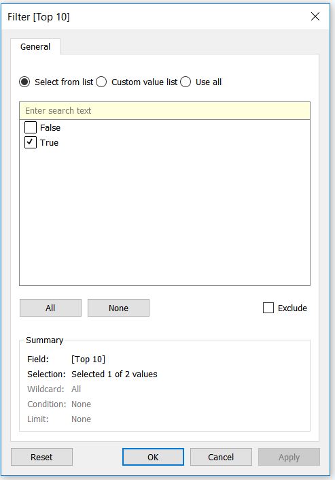The height and width of the screenshot is (480, 335).
Task: Clear the selection with the None button
Action: click(x=118, y=308)
